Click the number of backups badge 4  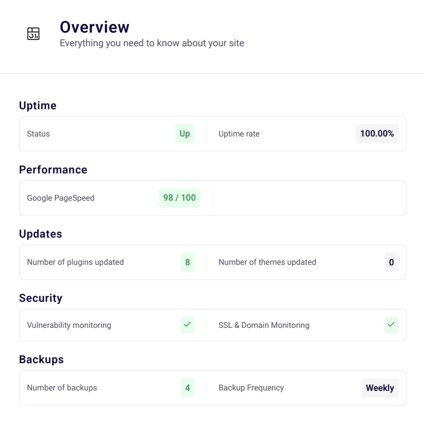pyautogui.click(x=187, y=388)
